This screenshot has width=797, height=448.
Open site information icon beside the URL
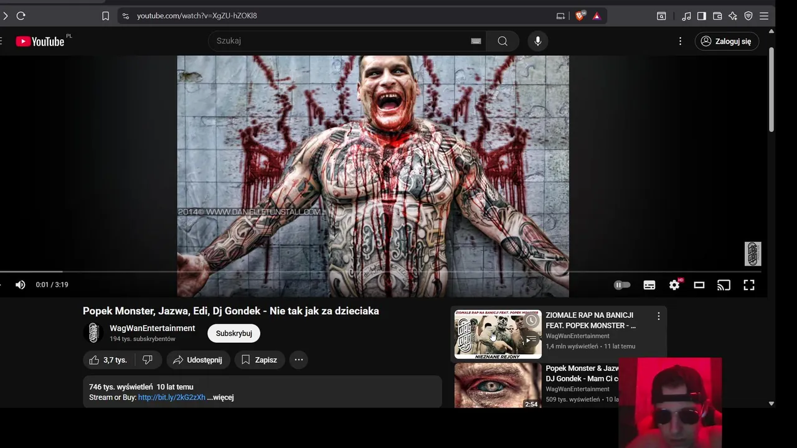coord(125,16)
